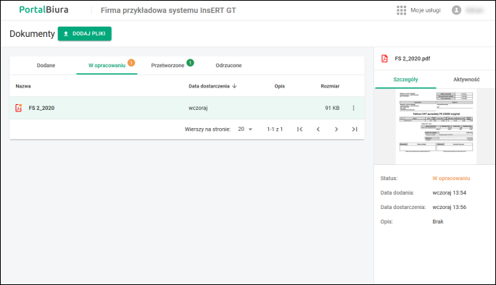Go to the next page arrow

pos(336,129)
